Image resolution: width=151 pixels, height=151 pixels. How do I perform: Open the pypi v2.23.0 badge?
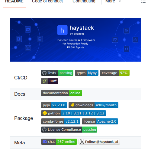coord(54,105)
